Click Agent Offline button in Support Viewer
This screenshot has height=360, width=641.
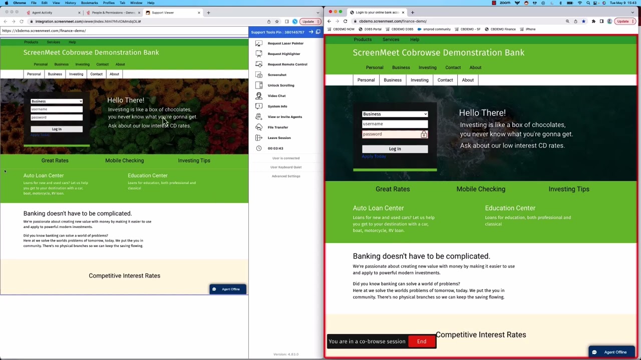coord(228,289)
